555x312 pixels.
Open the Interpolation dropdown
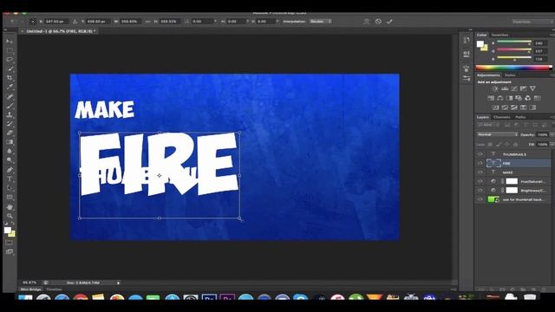point(321,22)
